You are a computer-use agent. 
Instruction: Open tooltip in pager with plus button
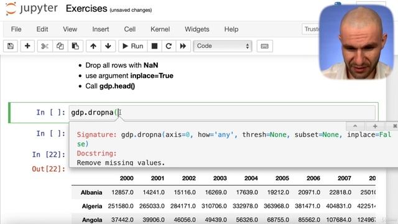(375, 126)
